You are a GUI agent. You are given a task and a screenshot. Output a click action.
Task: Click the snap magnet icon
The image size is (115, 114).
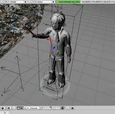[x=68, y=108]
